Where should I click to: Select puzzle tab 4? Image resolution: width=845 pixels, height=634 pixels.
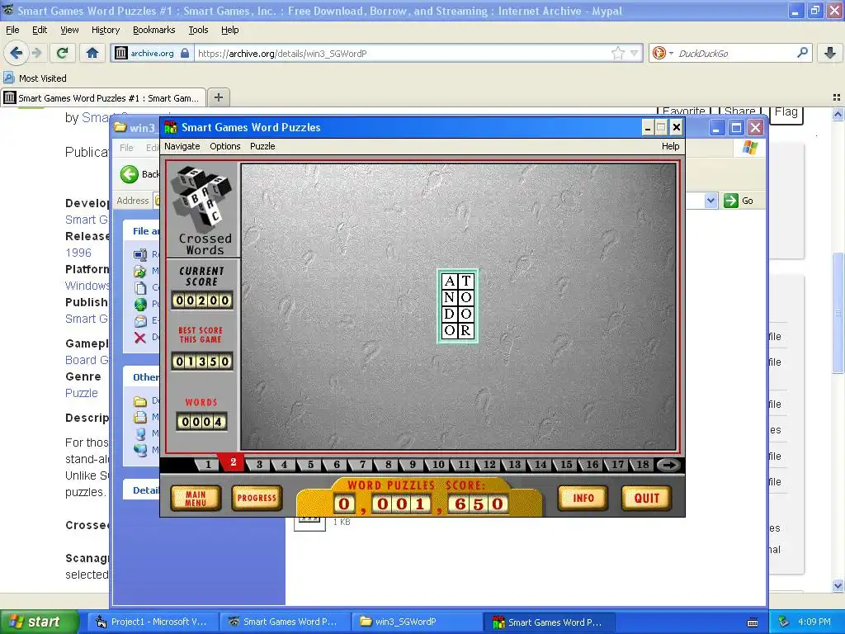[284, 465]
